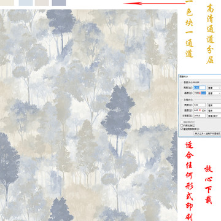Viewport: 221px width, 221px height.
Task: Click the document width field showing 530
Action: point(200,105)
